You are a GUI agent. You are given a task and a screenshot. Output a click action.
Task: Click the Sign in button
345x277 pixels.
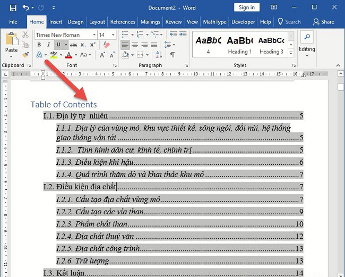(247, 7)
